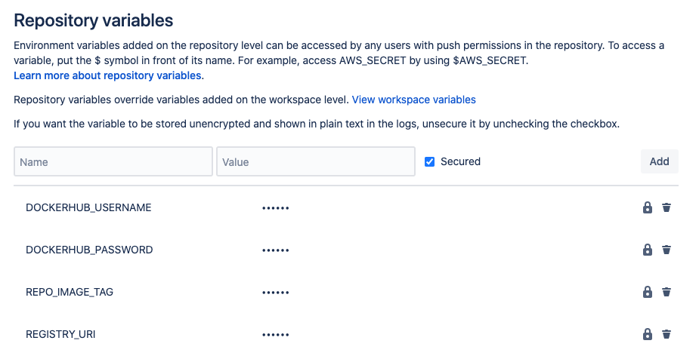Select the DOCKERHUB_USERNAME variable name
The image size is (699, 362).
[x=88, y=207]
